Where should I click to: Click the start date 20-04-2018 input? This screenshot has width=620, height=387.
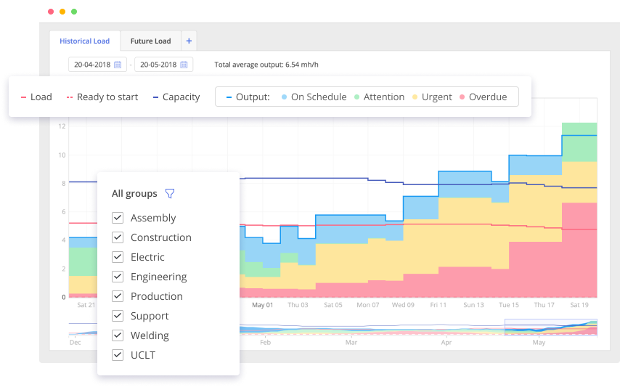tap(91, 65)
